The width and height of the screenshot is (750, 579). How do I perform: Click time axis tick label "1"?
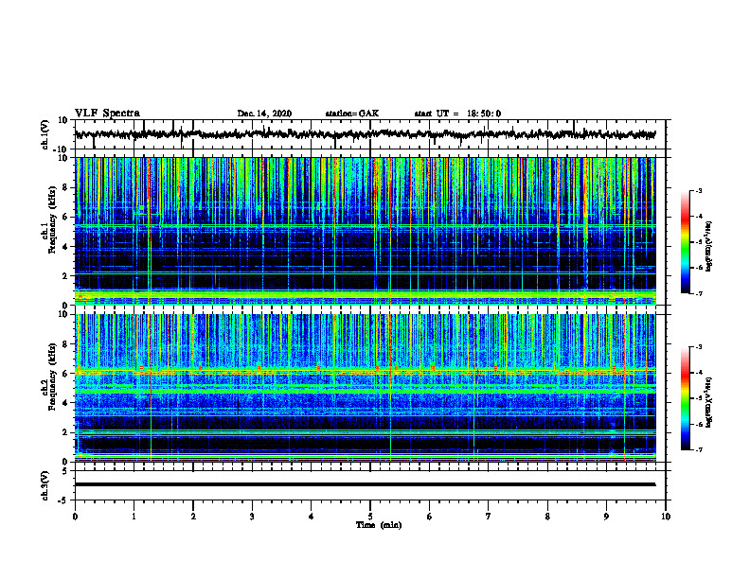(134, 517)
